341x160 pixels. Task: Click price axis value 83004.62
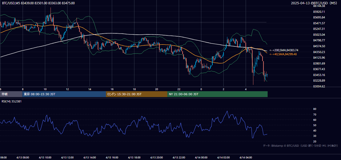(x=319, y=86)
